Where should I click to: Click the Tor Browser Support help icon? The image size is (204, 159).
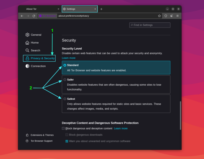coord(27,141)
